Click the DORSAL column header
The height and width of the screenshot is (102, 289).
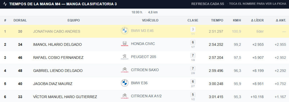tap(20, 20)
